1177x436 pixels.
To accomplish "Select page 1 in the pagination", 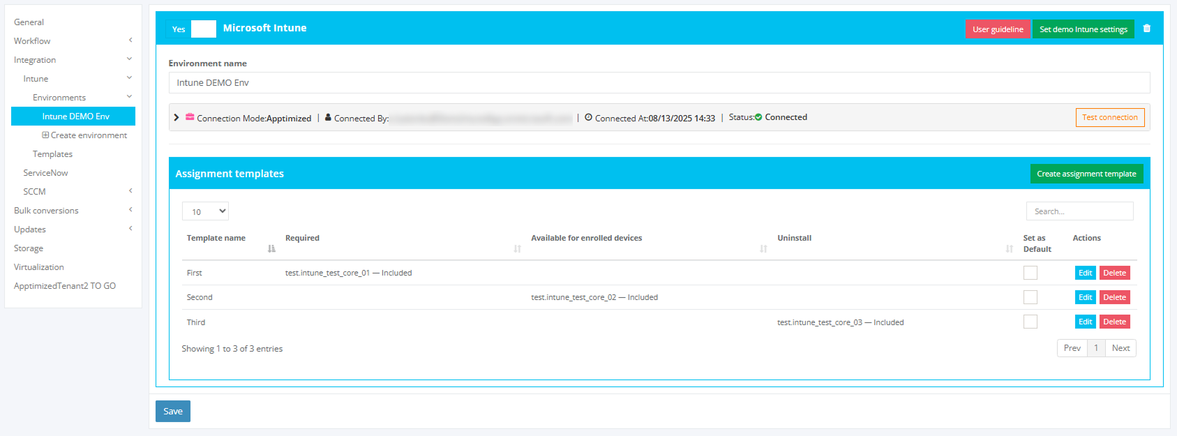I will coord(1096,348).
